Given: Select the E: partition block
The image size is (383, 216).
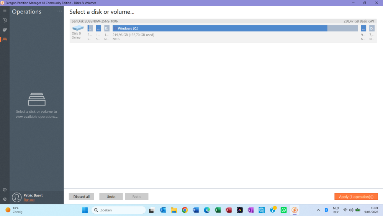Looking at the screenshot, I should 107,28.
